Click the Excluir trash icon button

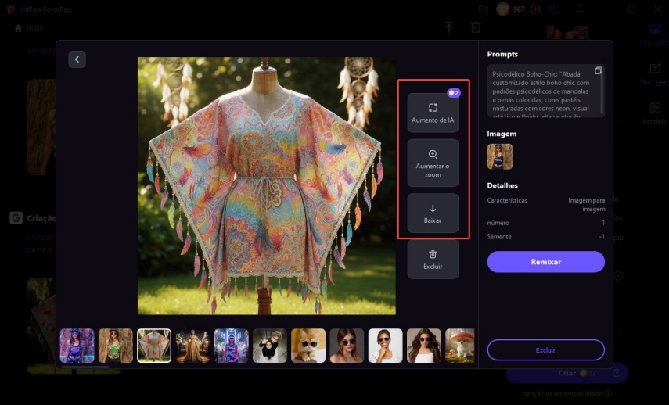tap(433, 259)
